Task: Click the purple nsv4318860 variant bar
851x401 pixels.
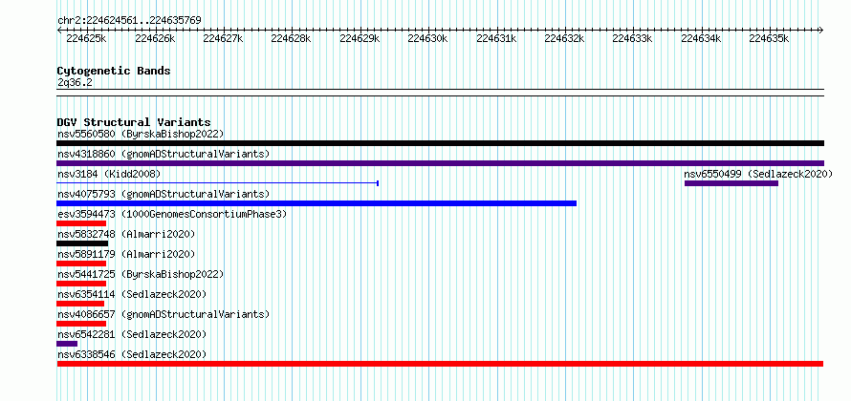Action: click(x=440, y=163)
